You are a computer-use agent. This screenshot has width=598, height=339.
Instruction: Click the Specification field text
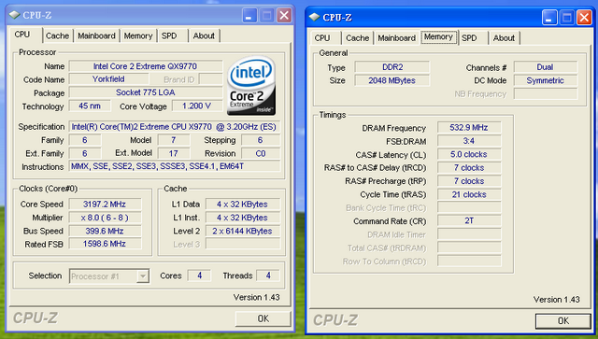coord(174,127)
